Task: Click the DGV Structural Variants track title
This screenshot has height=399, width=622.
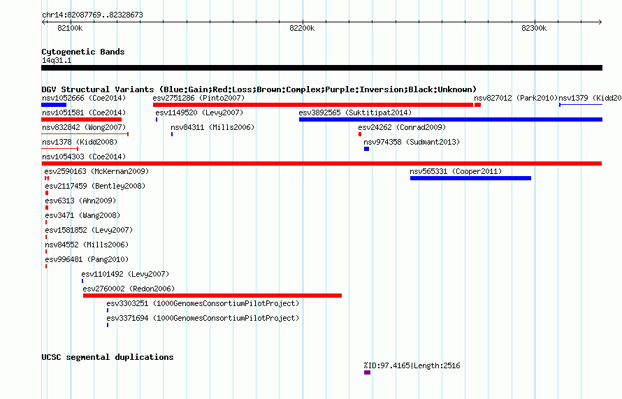Action: (x=259, y=89)
